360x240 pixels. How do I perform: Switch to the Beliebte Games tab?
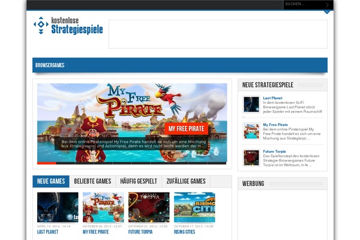coord(92,181)
